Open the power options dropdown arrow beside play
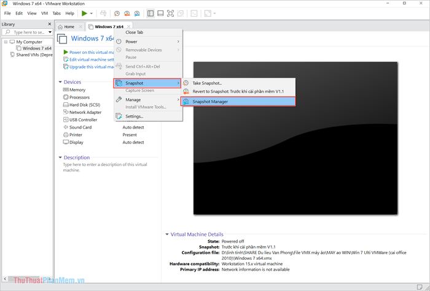The height and width of the screenshot is (291, 430). point(92,13)
